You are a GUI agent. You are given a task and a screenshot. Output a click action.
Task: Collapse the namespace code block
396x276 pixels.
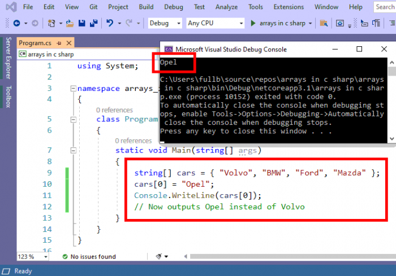coord(72,89)
